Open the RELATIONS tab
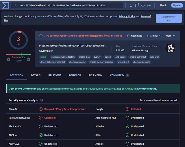 click(x=55, y=76)
